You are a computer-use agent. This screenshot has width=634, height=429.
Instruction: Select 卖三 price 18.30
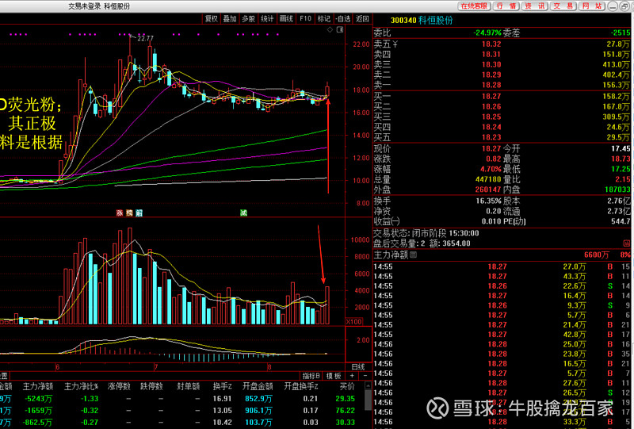pos(491,64)
